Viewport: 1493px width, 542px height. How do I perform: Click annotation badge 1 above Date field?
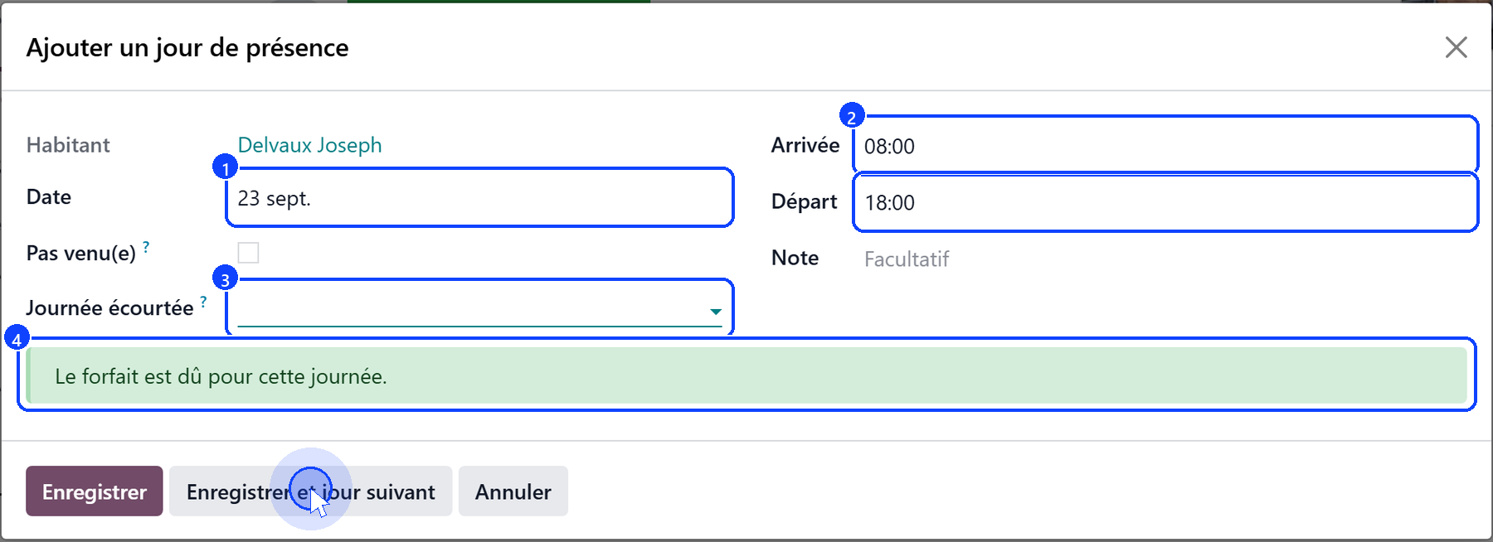coord(225,167)
